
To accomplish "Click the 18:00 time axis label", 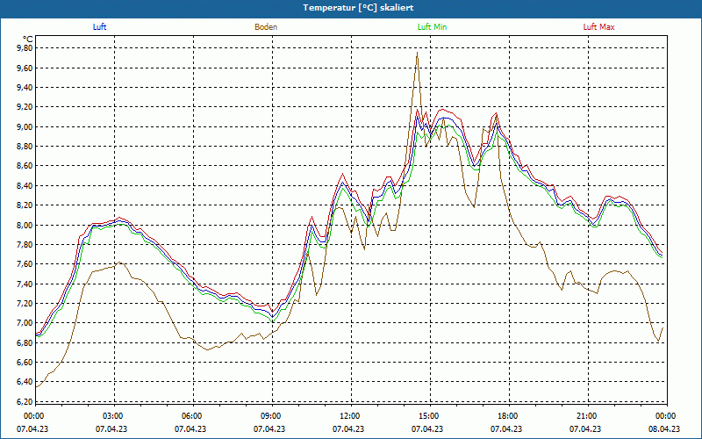I will tap(507, 416).
